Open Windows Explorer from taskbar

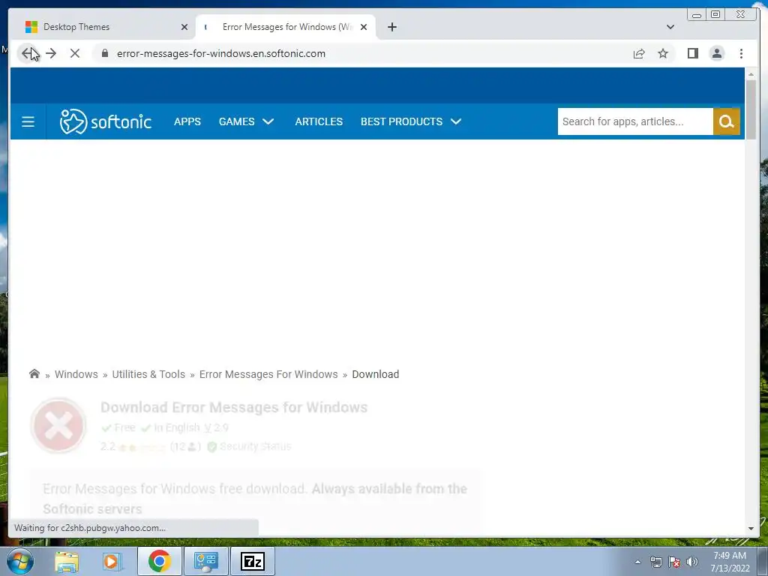click(x=67, y=561)
